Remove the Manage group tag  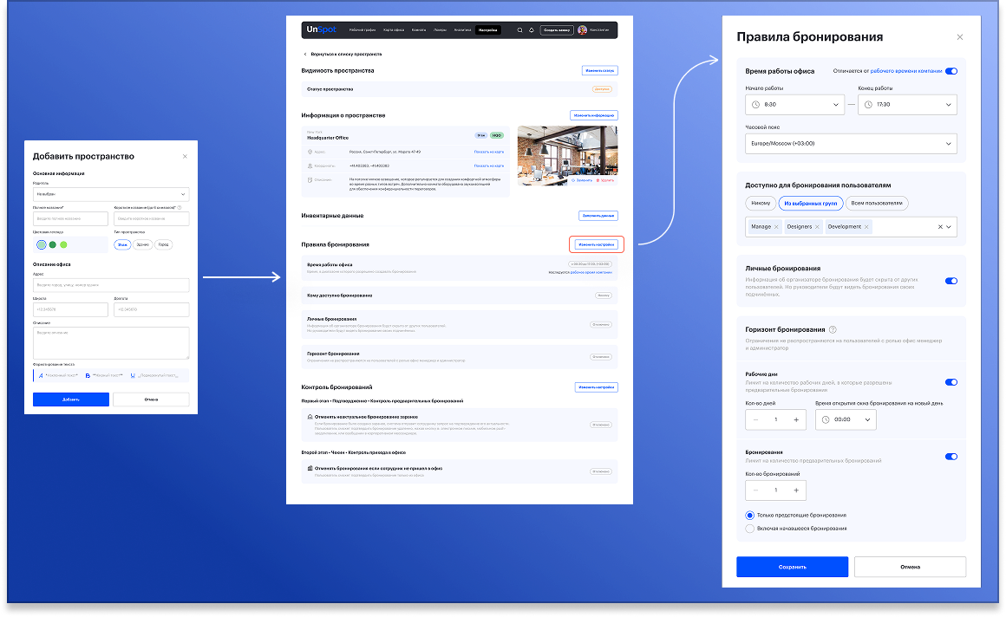coord(776,227)
